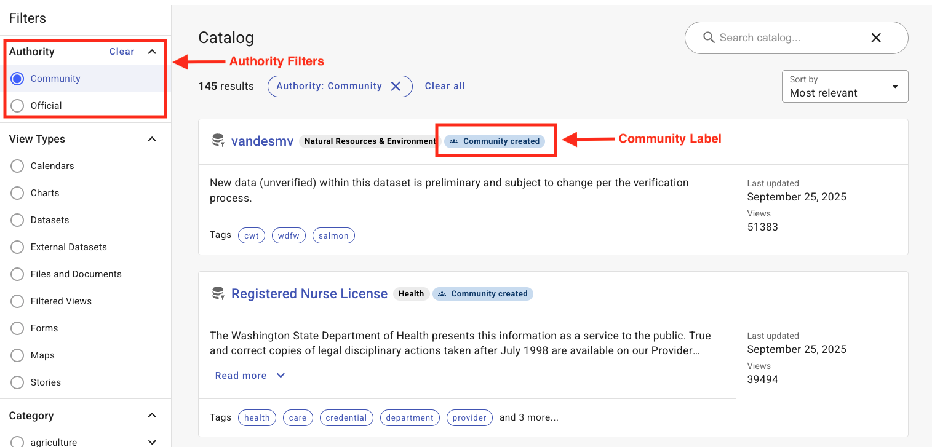Click the care tag
The width and height of the screenshot is (932, 447).
click(298, 417)
